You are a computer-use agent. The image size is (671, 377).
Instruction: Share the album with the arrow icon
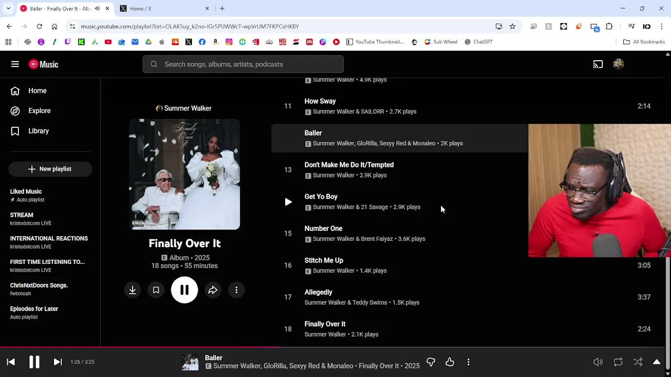click(x=213, y=290)
